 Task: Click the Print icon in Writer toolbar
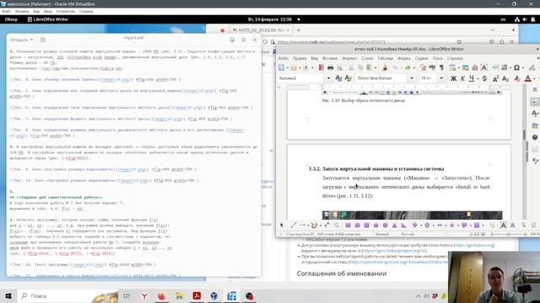coord(330,67)
